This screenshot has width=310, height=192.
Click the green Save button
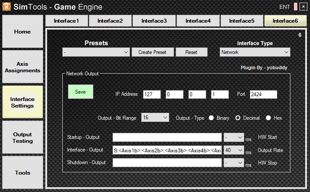tap(80, 92)
